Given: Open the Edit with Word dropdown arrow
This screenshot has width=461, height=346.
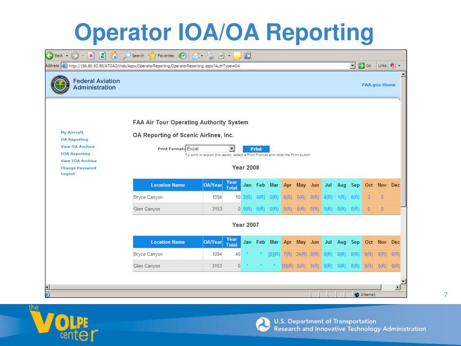Looking at the screenshot, I should coord(229,55).
